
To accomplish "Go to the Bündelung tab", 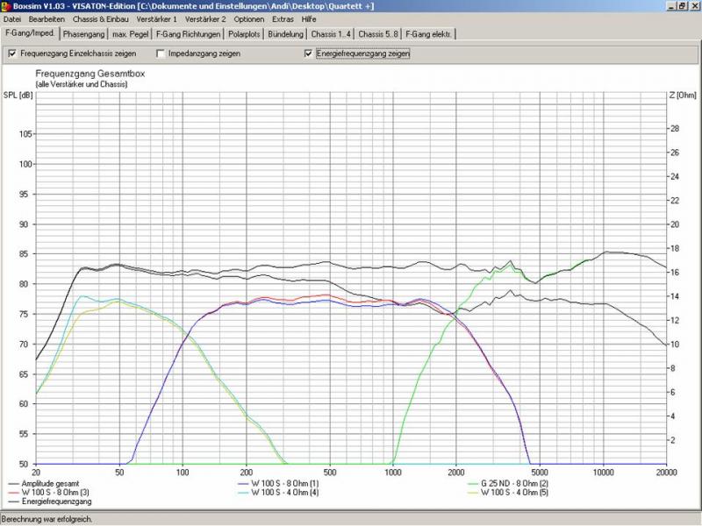I will [x=288, y=34].
